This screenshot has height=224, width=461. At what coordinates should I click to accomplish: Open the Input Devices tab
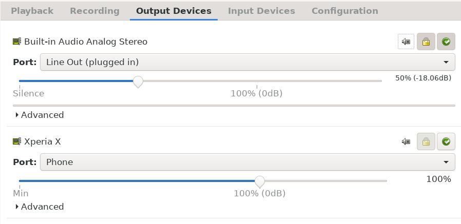(261, 11)
